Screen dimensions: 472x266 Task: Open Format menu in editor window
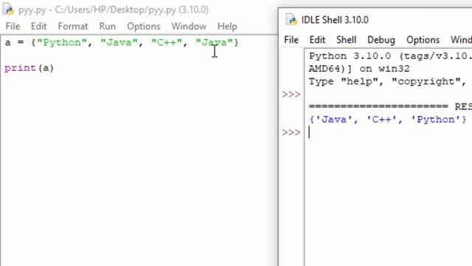tap(73, 27)
